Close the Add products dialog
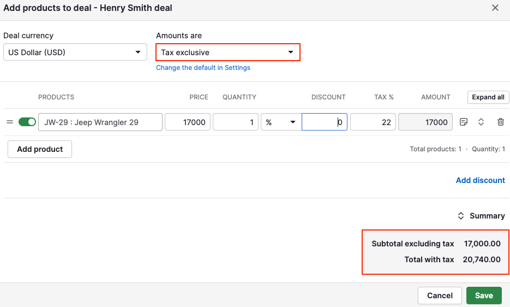Image resolution: width=510 pixels, height=307 pixels. pos(495,8)
